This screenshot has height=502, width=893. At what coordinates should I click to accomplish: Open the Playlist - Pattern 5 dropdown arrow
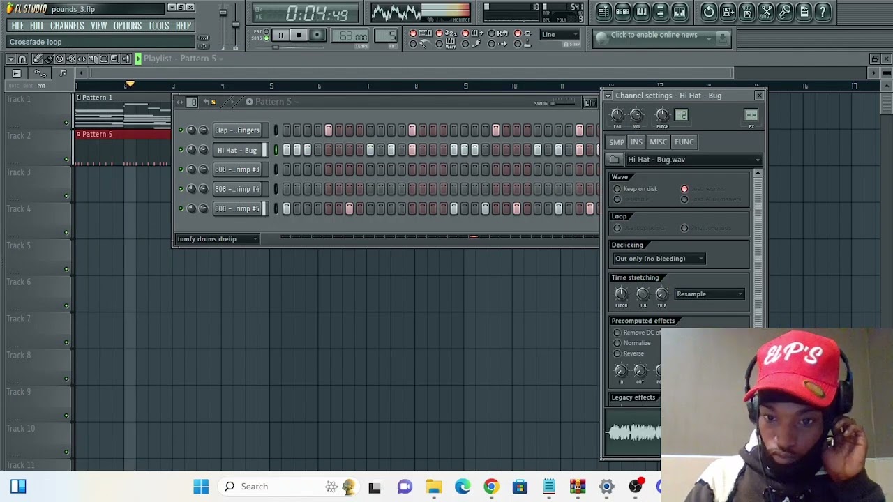click(220, 59)
